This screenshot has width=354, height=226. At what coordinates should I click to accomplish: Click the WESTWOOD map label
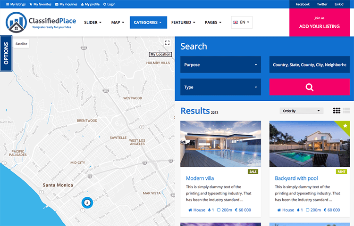133,98
